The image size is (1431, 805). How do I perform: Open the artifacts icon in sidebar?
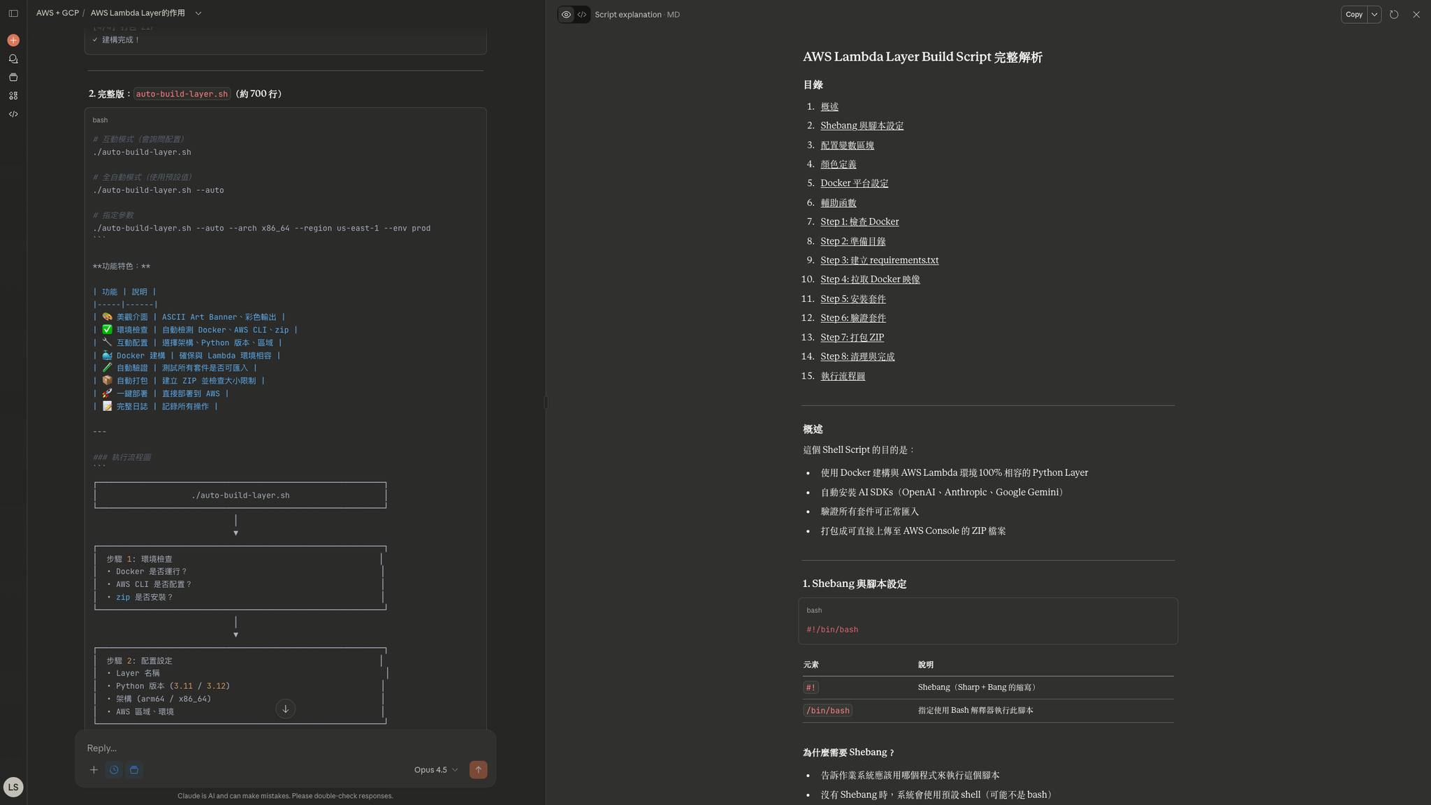[13, 96]
